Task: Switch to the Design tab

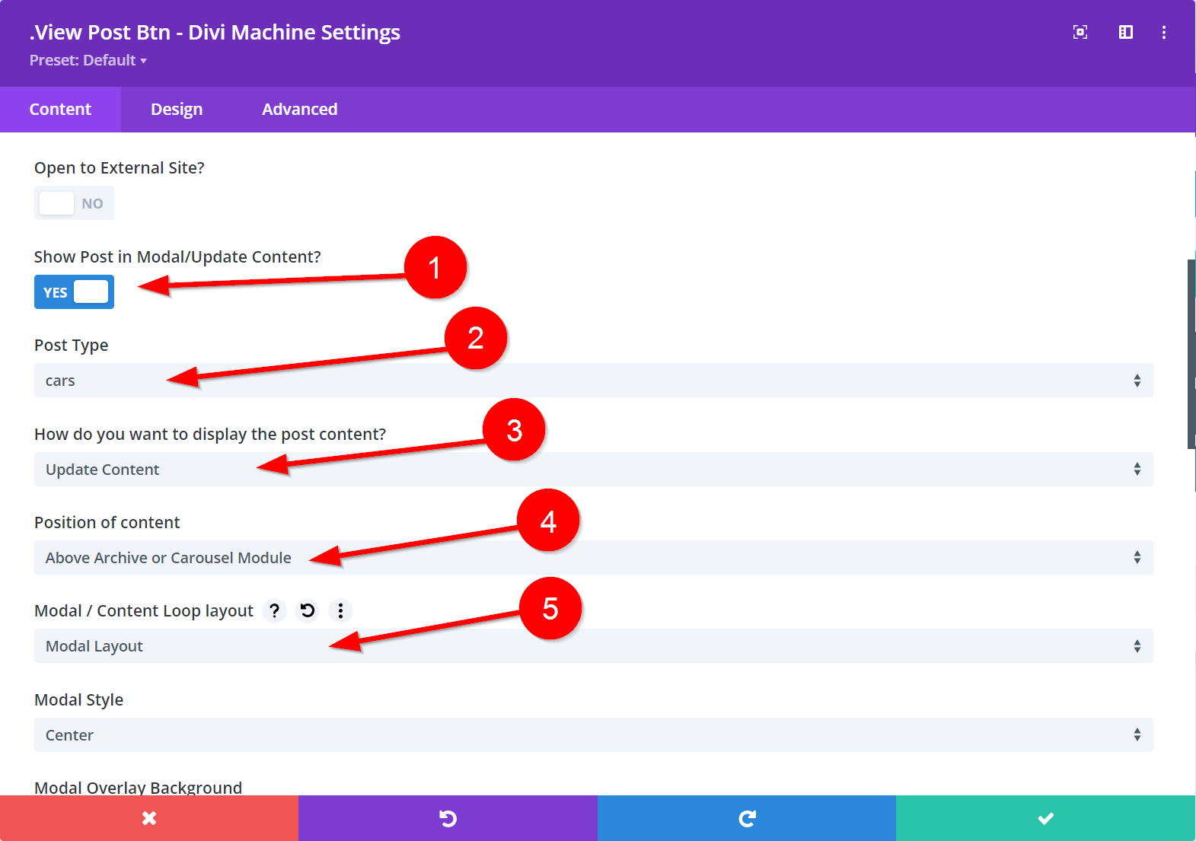Action: click(177, 110)
